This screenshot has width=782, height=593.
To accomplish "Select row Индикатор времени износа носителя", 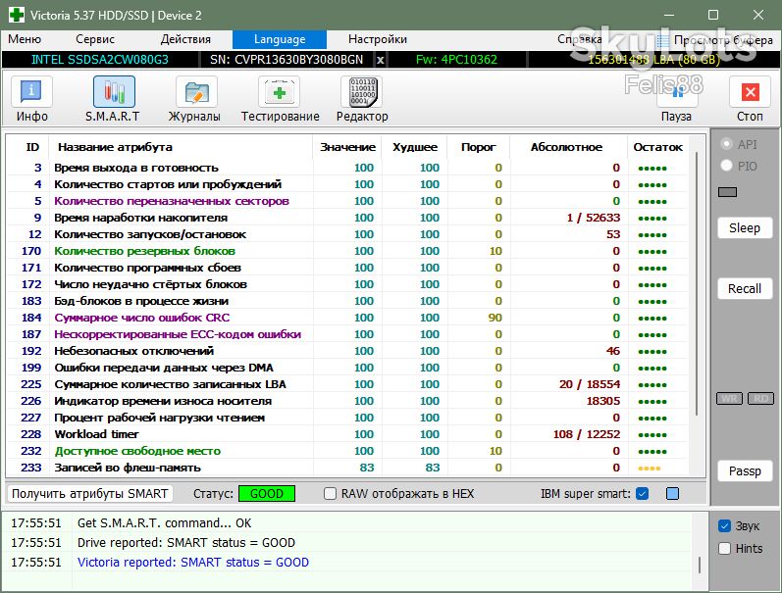I will [347, 401].
